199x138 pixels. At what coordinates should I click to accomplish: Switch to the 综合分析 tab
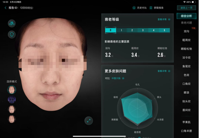click(186, 16)
